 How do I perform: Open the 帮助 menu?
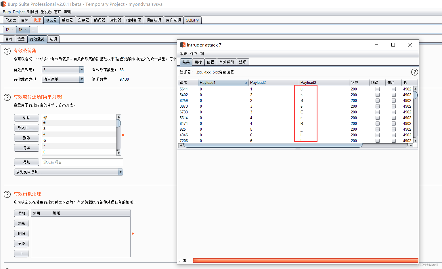[x=68, y=12]
